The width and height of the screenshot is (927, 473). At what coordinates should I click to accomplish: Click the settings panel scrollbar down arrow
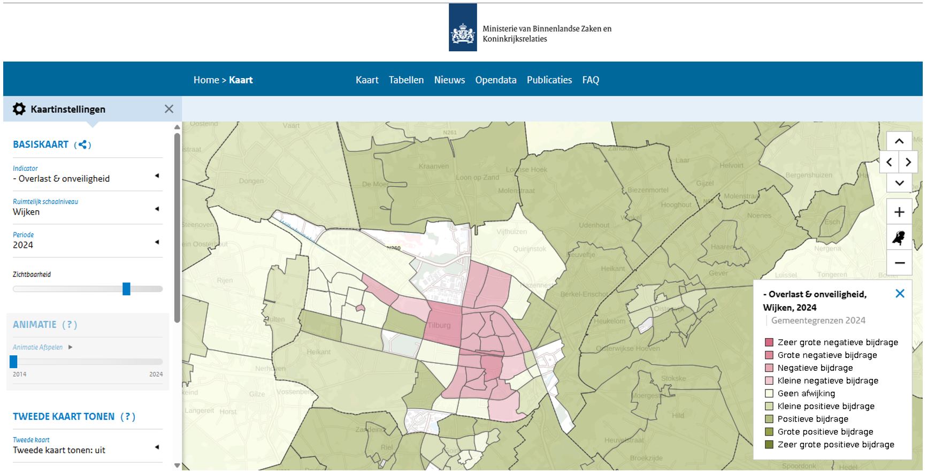pos(177,466)
